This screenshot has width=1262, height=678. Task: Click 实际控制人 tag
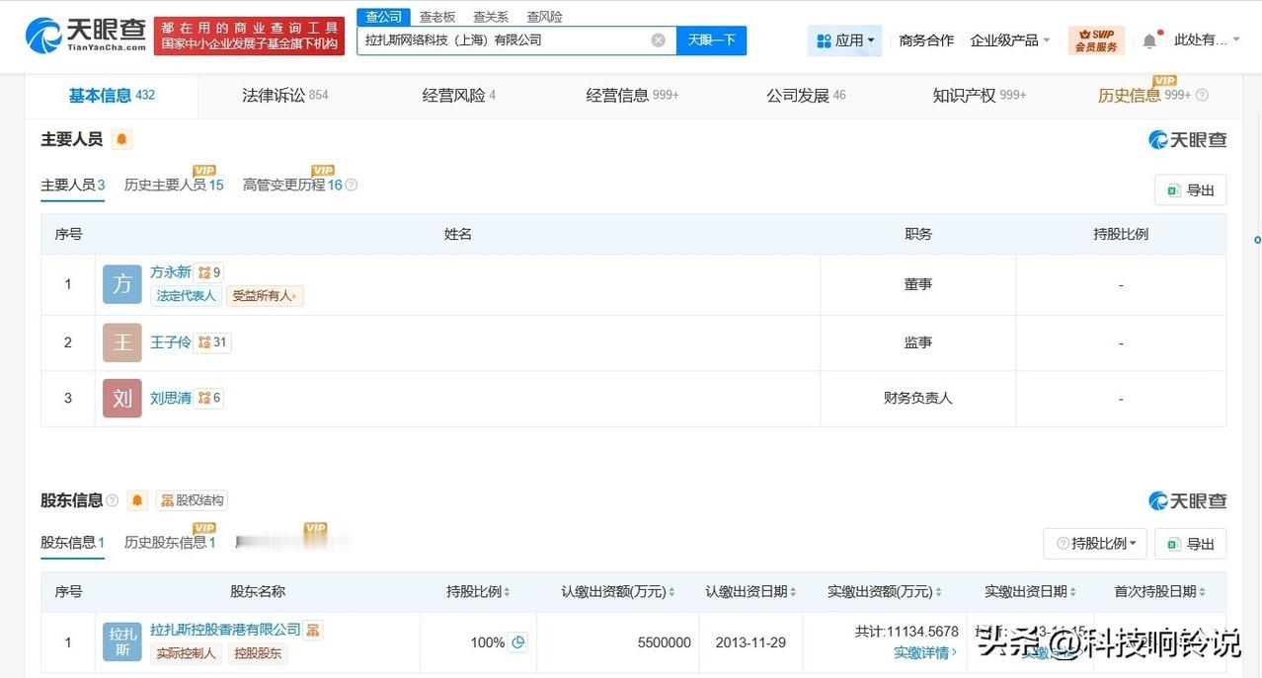[x=186, y=653]
